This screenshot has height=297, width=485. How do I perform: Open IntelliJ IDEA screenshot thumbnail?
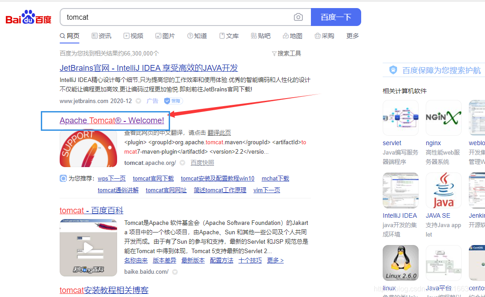[401, 190]
